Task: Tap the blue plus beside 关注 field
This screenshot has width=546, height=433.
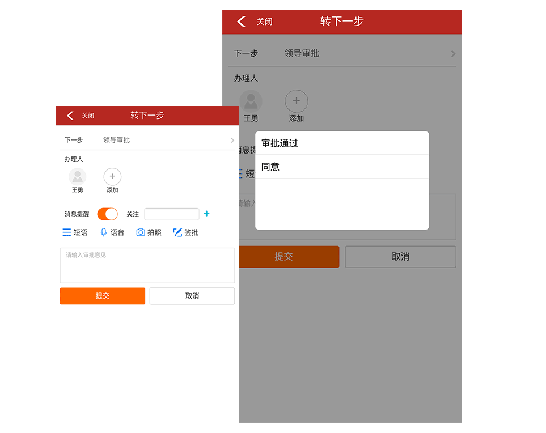Action: point(206,214)
